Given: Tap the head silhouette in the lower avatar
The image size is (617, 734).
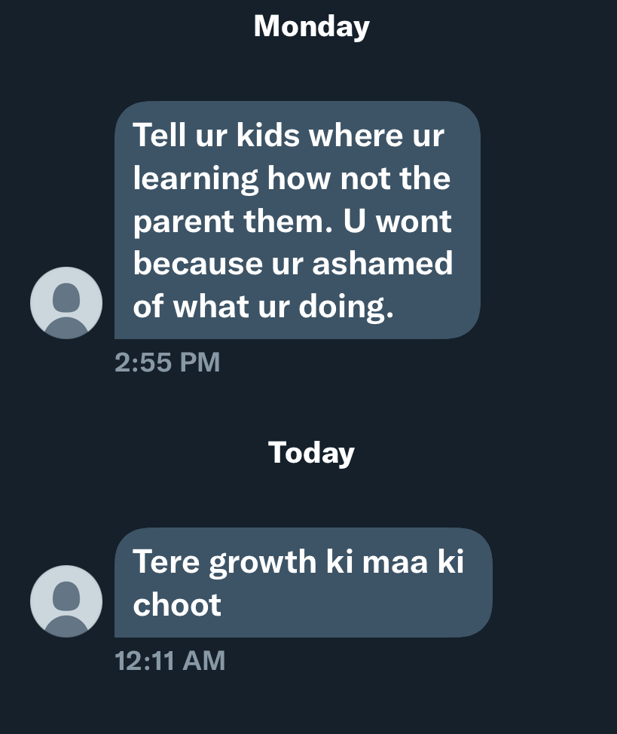Looking at the screenshot, I should click(x=66, y=595).
